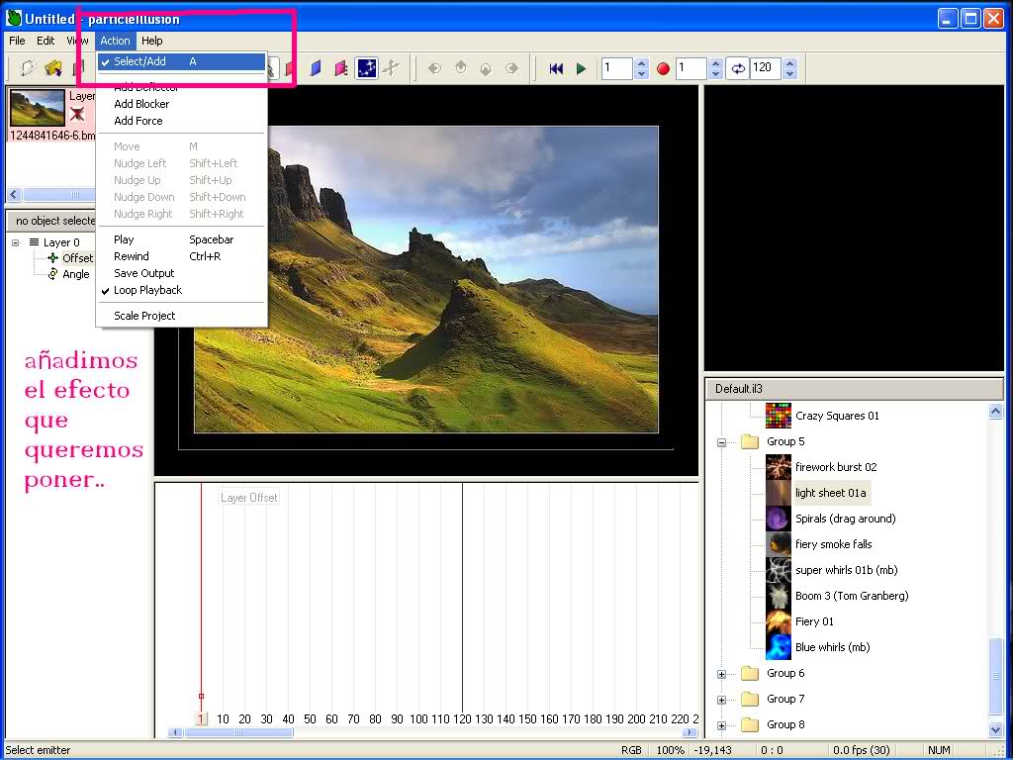Decrease the start frame with its down arrow
The height and width of the screenshot is (760, 1013).
click(x=715, y=73)
